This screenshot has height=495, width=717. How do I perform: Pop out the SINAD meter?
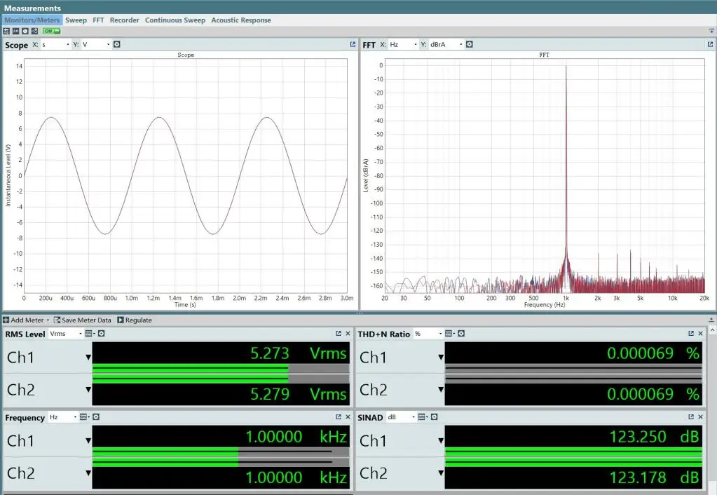pyautogui.click(x=691, y=417)
